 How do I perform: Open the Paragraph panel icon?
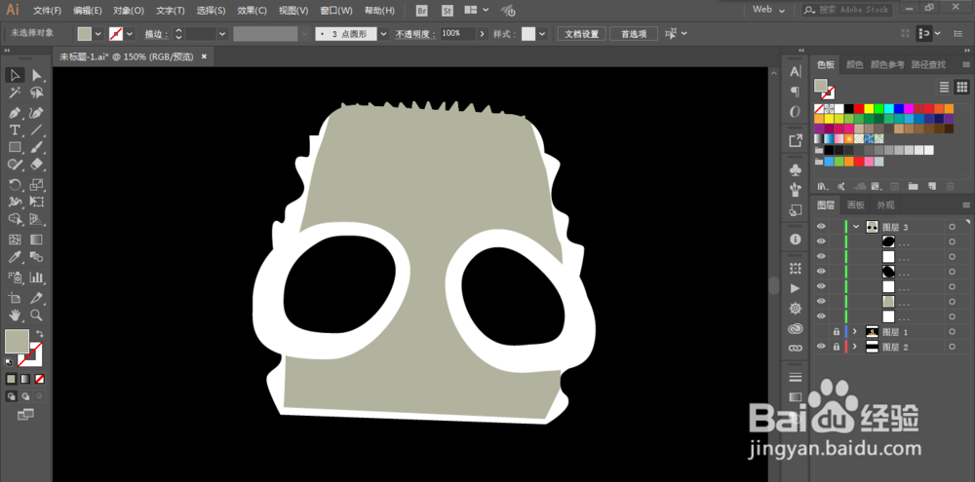pos(796,92)
